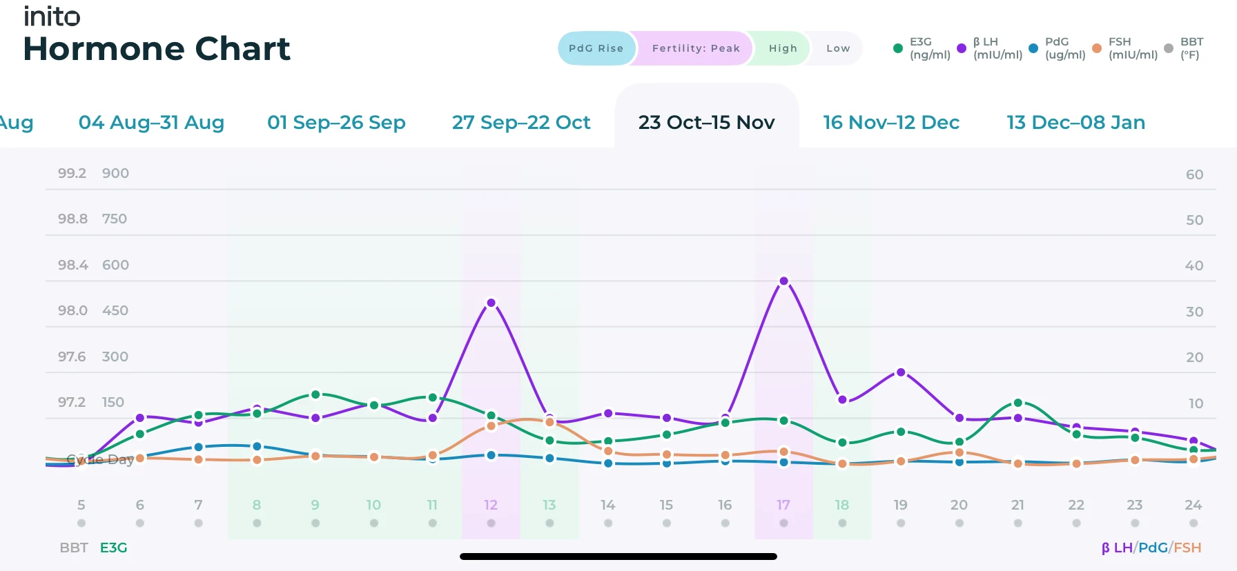The height and width of the screenshot is (571, 1237).
Task: Open the 16 Nov–12 Dec cycle tab
Action: click(x=890, y=122)
